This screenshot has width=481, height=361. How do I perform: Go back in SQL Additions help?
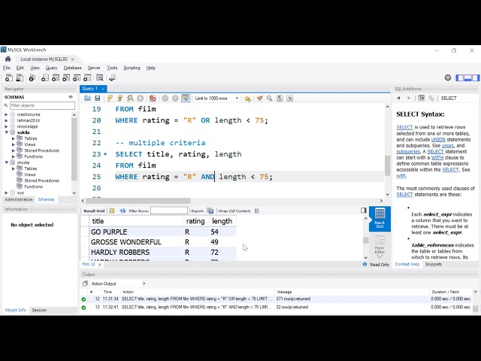click(398, 99)
